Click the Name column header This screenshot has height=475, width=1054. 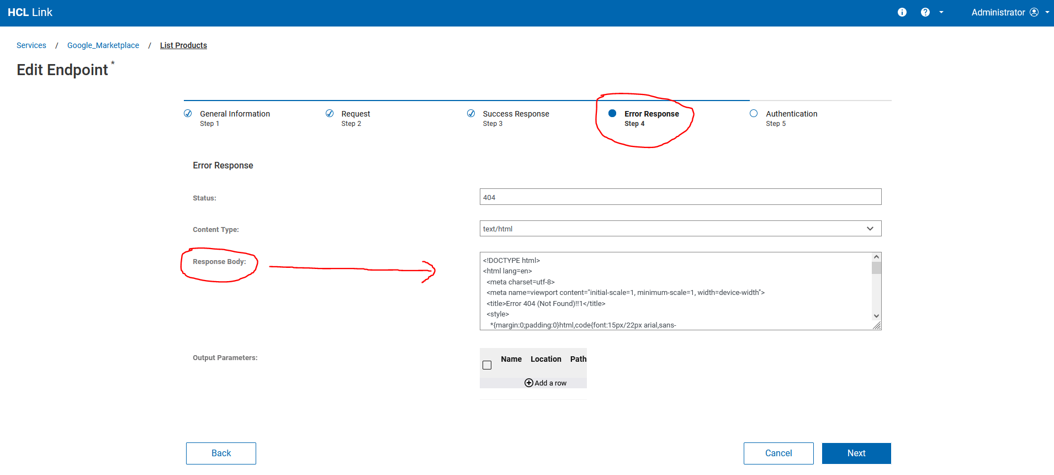tap(511, 359)
